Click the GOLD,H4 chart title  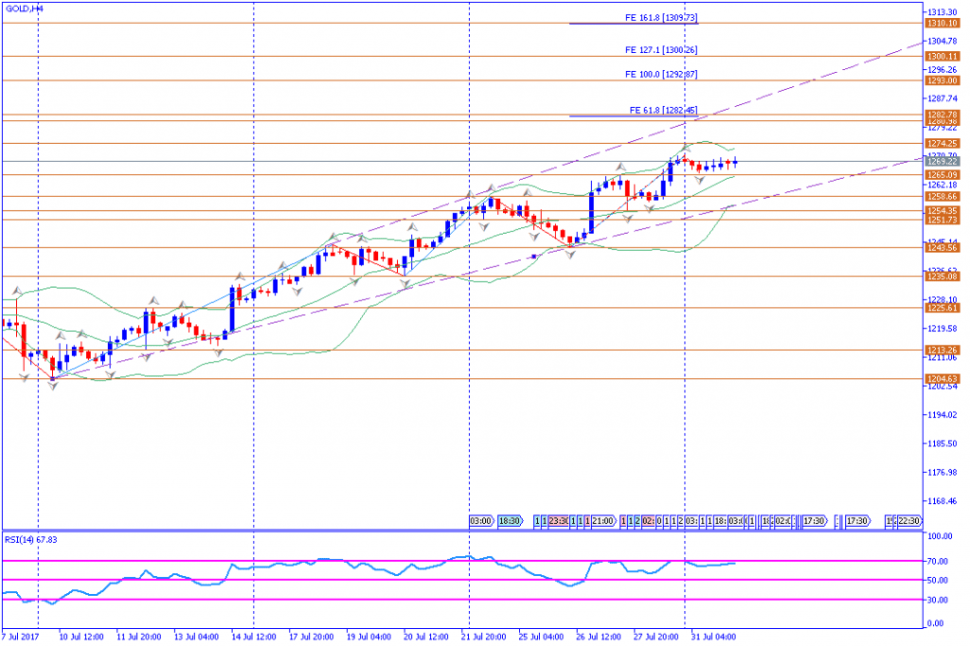[x=24, y=9]
